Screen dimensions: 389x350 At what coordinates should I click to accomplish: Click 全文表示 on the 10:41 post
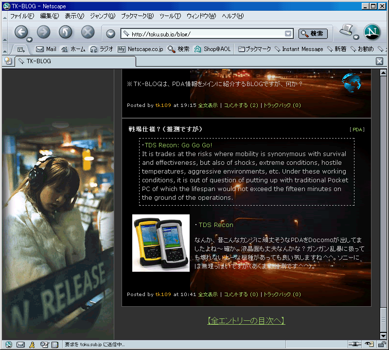pyautogui.click(x=208, y=294)
